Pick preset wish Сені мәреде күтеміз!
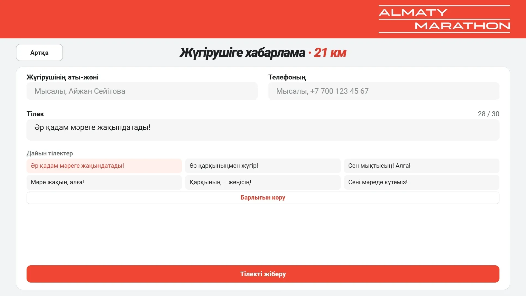 coord(421,182)
